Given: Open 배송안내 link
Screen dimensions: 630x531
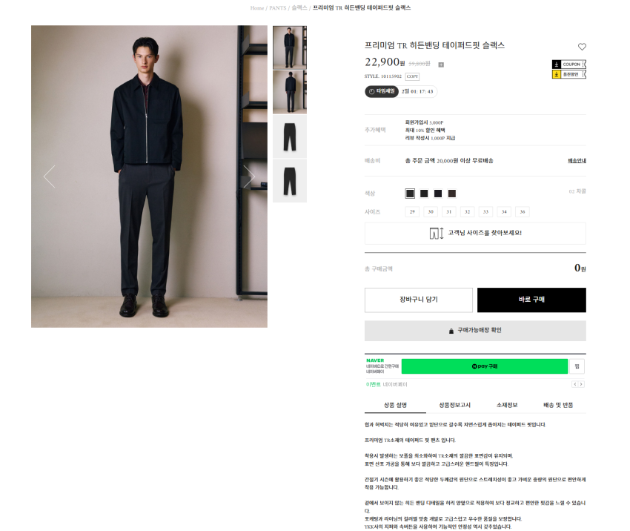Looking at the screenshot, I should [577, 161].
